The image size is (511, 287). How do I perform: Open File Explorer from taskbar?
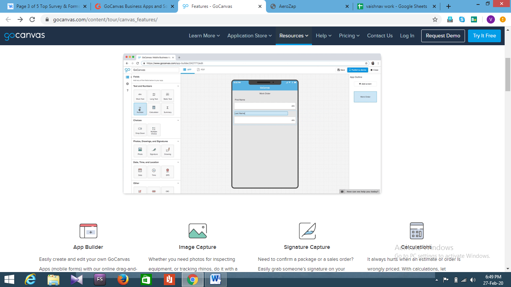pos(53,280)
